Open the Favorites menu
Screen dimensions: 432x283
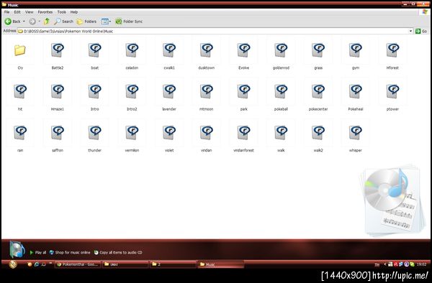point(45,12)
